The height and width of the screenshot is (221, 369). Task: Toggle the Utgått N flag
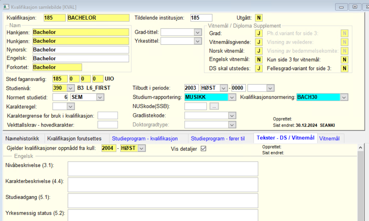(x=259, y=18)
